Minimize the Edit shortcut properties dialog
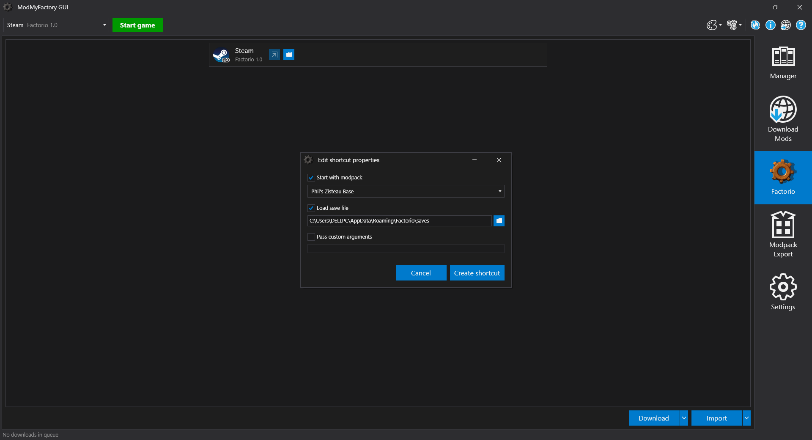 (x=475, y=160)
